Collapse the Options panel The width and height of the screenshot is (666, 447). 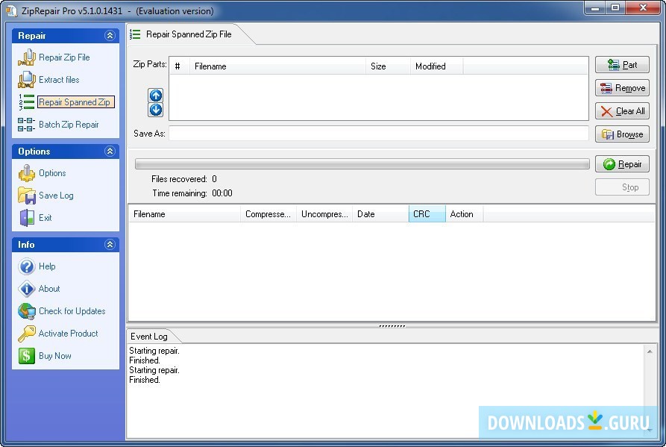(x=109, y=151)
